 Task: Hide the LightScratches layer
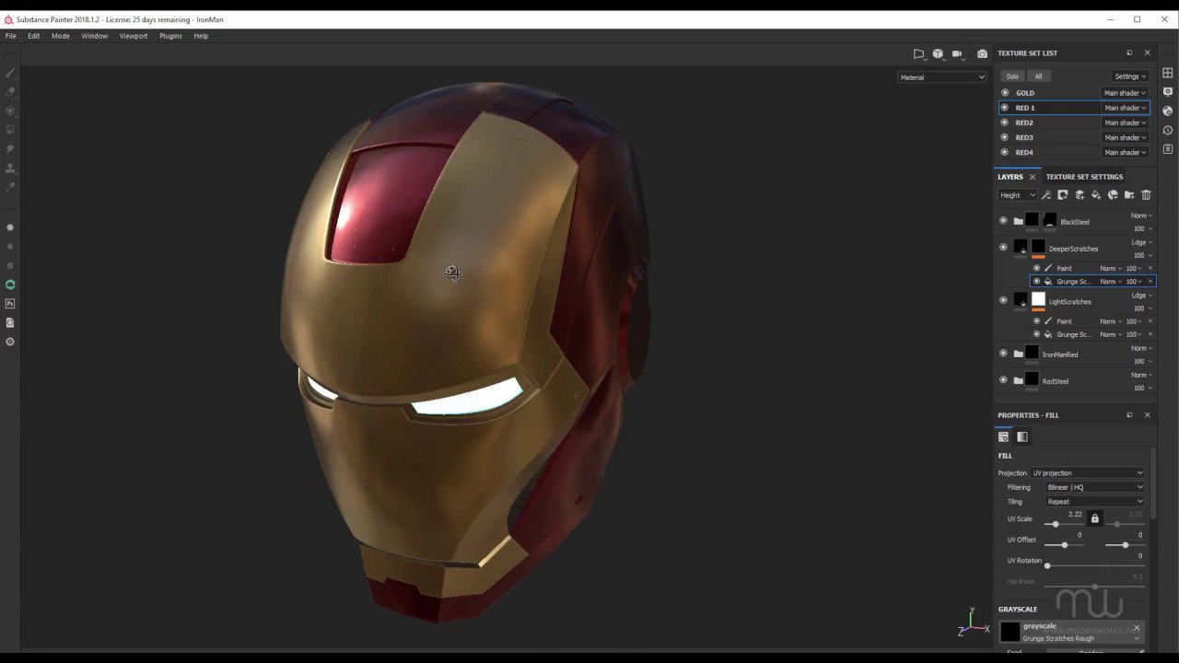(1003, 300)
